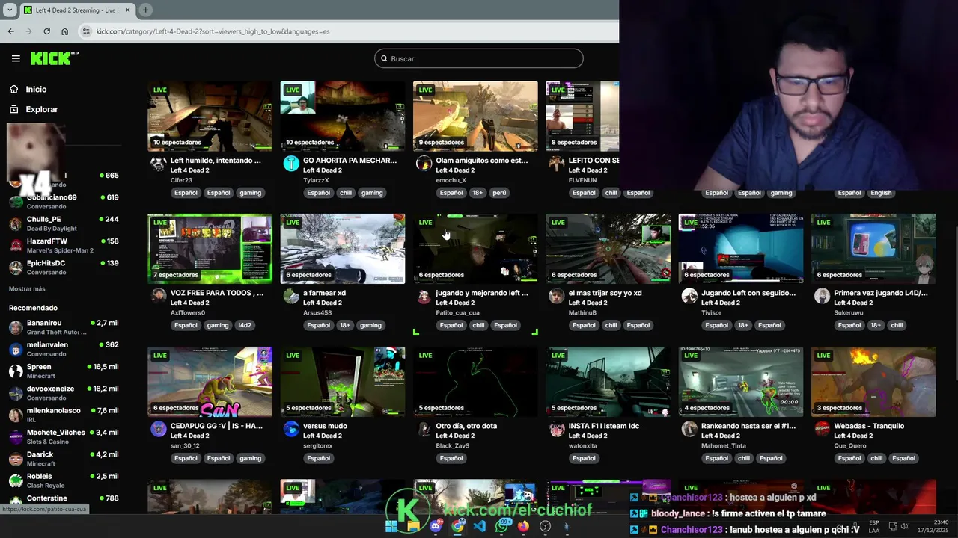958x538 pixels.
Task: Go back in browser history
Action: [10, 31]
